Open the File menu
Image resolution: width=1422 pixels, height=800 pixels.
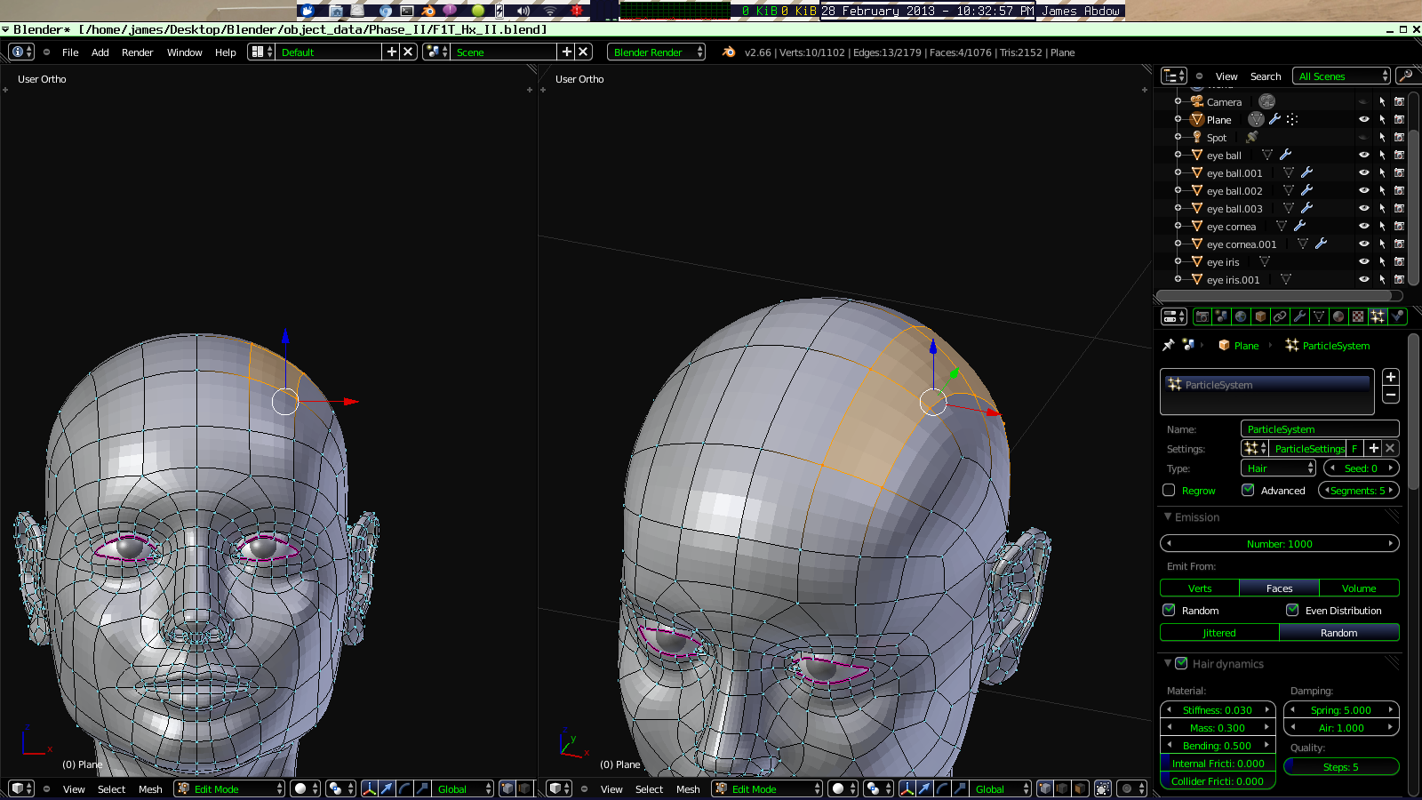[x=70, y=52]
